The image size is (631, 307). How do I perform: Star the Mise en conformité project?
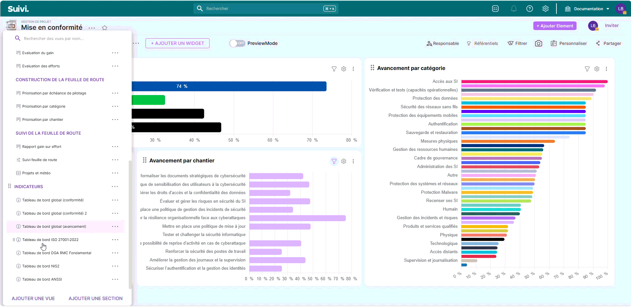[x=105, y=28]
